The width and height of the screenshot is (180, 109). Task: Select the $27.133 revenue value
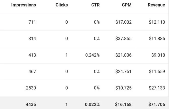tap(157, 88)
